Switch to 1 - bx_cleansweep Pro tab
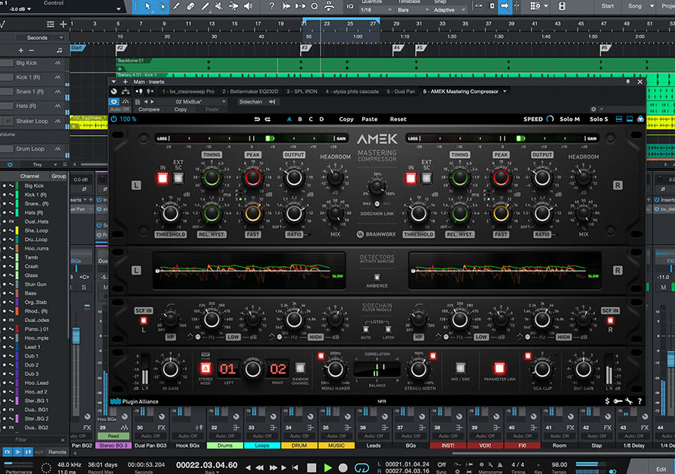The image size is (675, 474). tap(188, 91)
